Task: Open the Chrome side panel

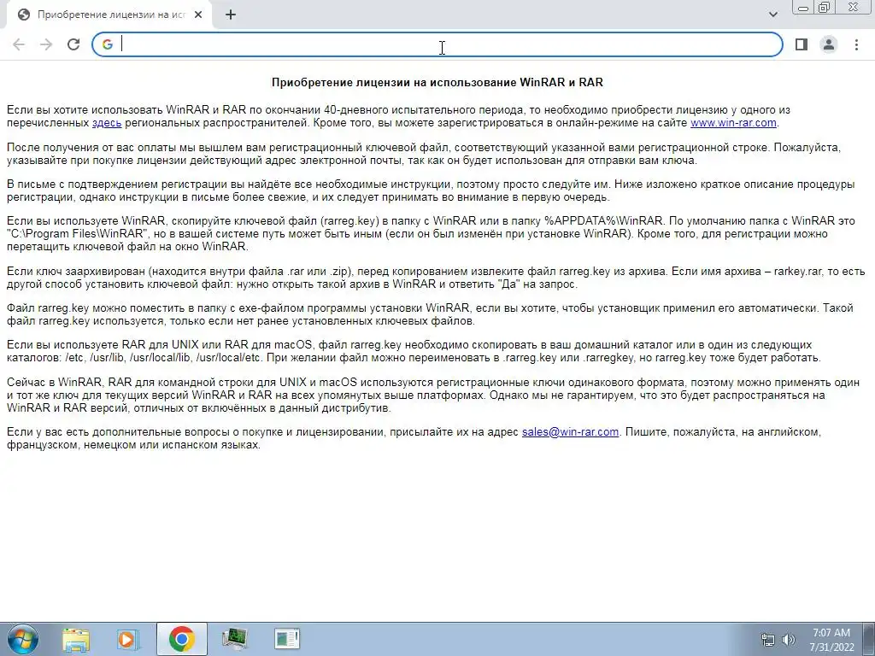Action: click(x=802, y=44)
